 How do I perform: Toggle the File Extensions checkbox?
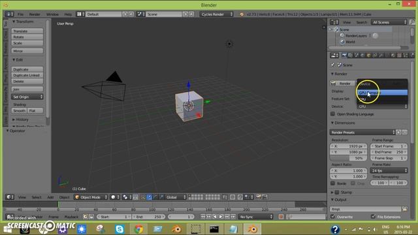[373, 217]
